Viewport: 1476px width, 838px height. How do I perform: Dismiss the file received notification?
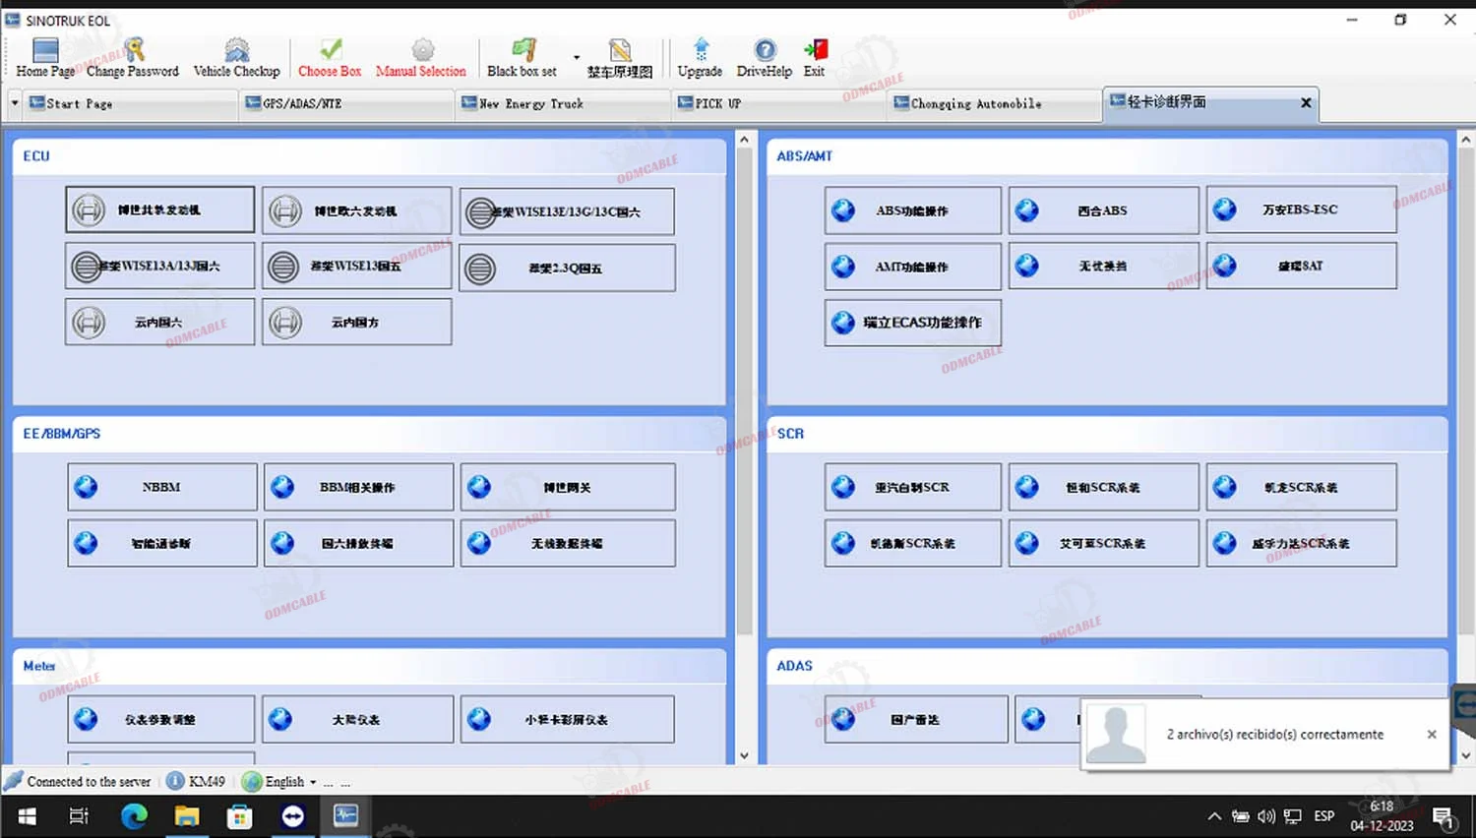coord(1432,734)
